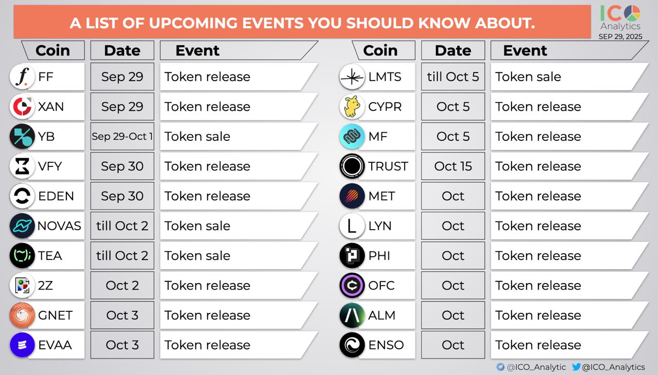Screen dimensions: 658x375
Task: Select the GNET orange logo
Action: click(x=22, y=315)
